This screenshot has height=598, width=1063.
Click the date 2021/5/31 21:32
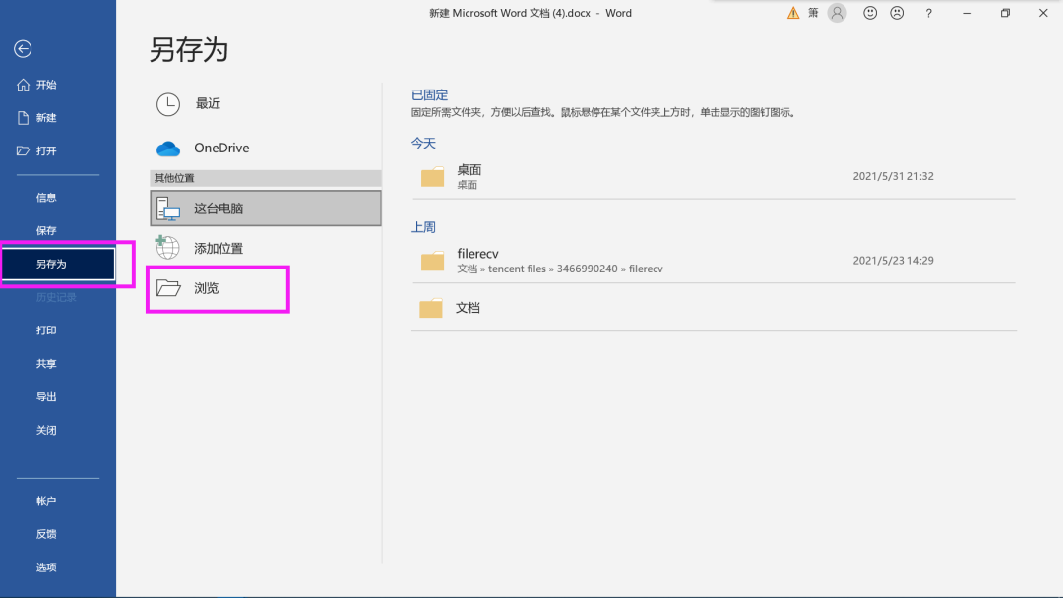893,176
